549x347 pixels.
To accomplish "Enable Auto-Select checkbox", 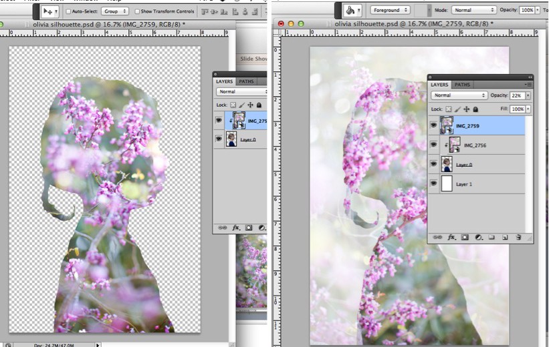I will coord(69,11).
